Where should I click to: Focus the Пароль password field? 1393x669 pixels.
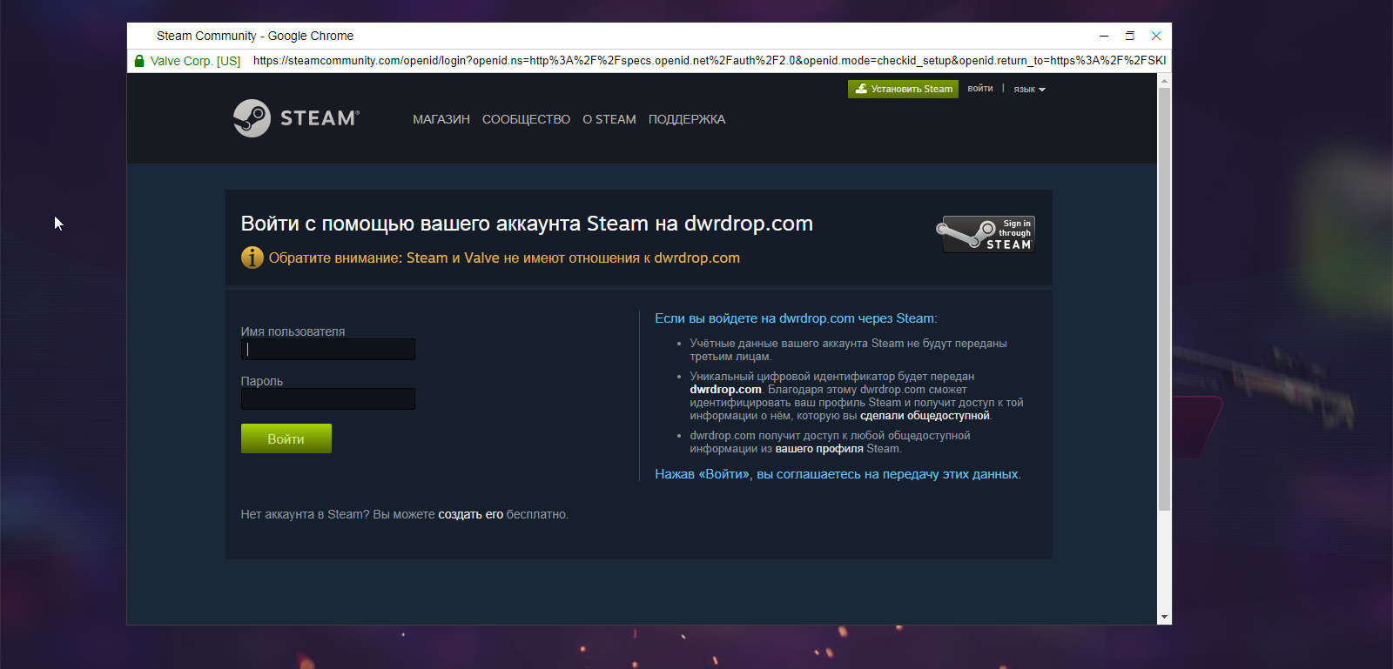[327, 398]
